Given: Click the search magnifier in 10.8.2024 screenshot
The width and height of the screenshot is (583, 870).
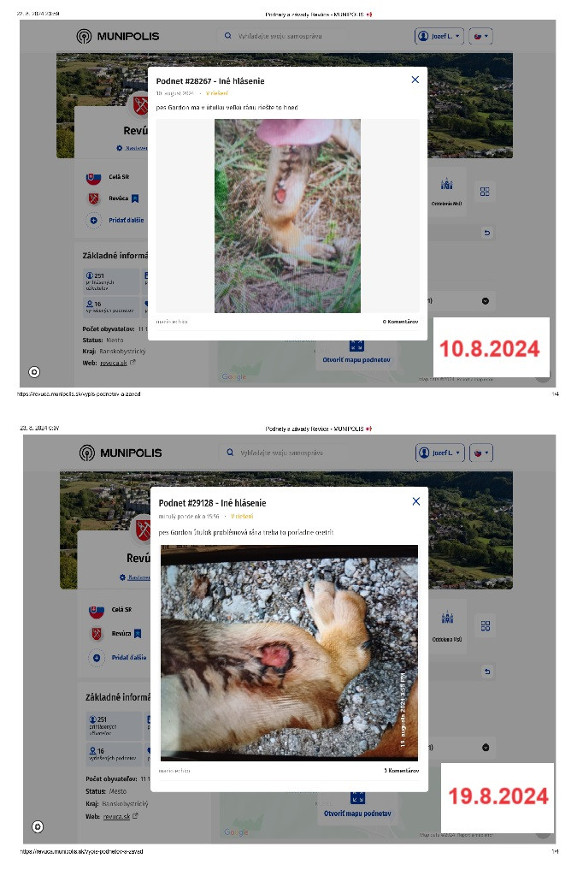Looking at the screenshot, I should pos(227,36).
